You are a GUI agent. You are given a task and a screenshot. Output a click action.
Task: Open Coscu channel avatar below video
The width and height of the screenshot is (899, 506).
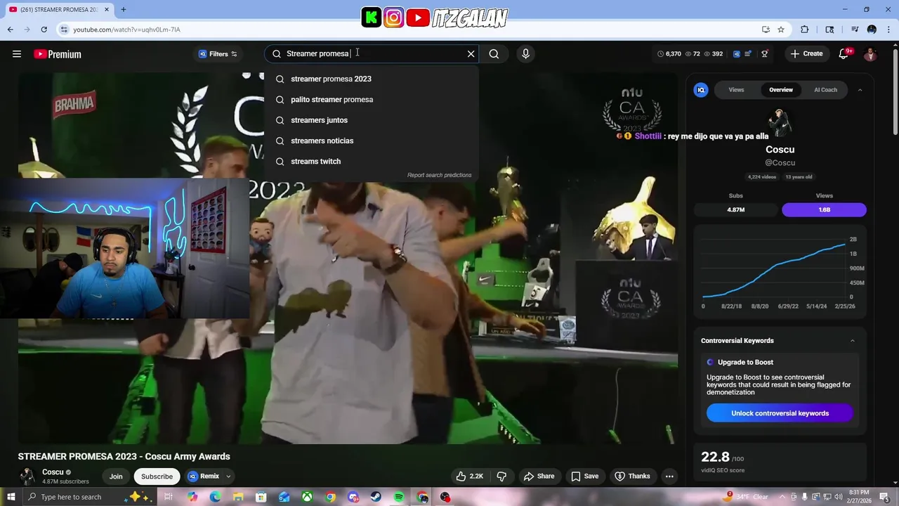[27, 476]
